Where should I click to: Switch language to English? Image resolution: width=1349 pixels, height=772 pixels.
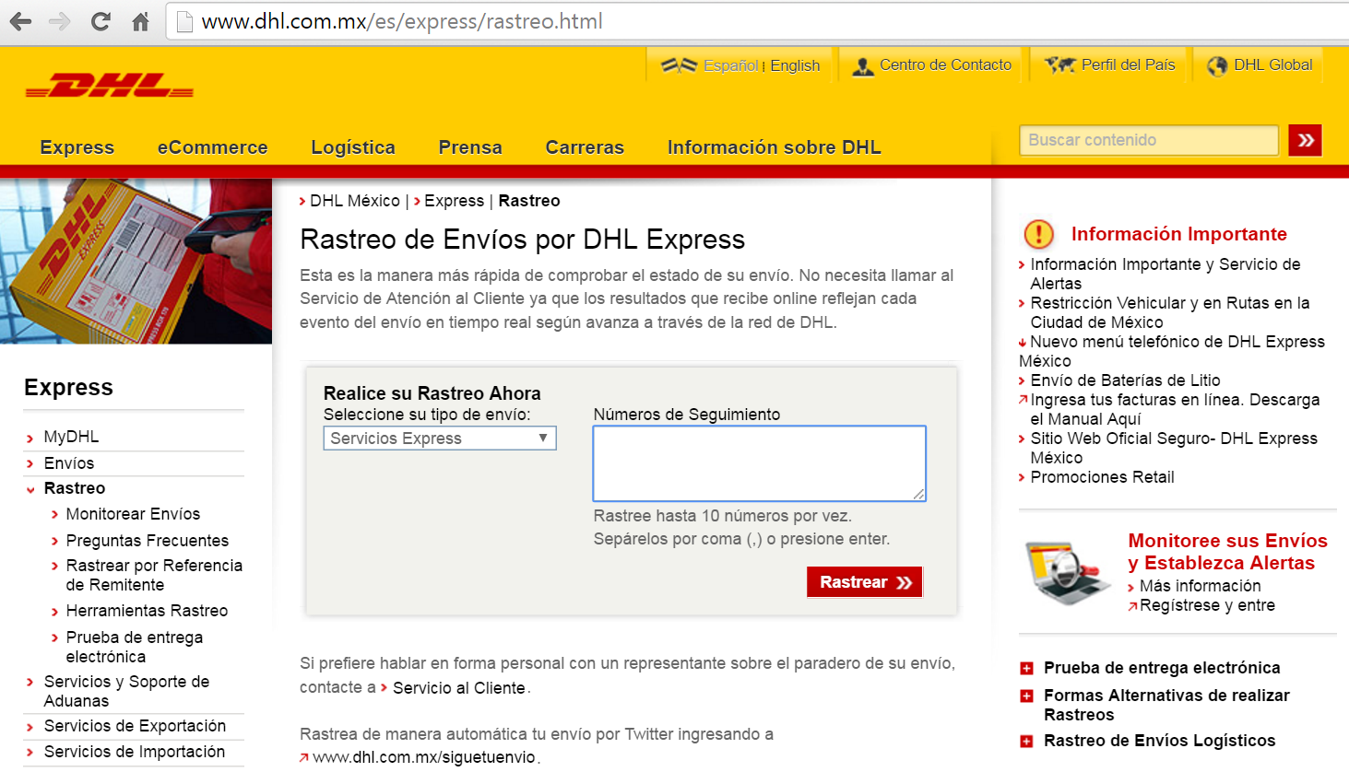(795, 65)
